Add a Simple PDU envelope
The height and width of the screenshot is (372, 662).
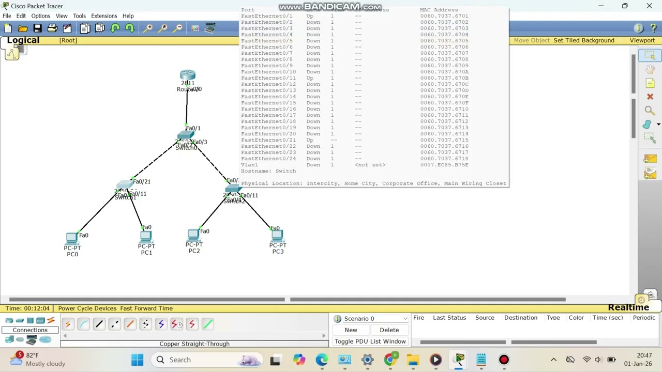point(650,159)
